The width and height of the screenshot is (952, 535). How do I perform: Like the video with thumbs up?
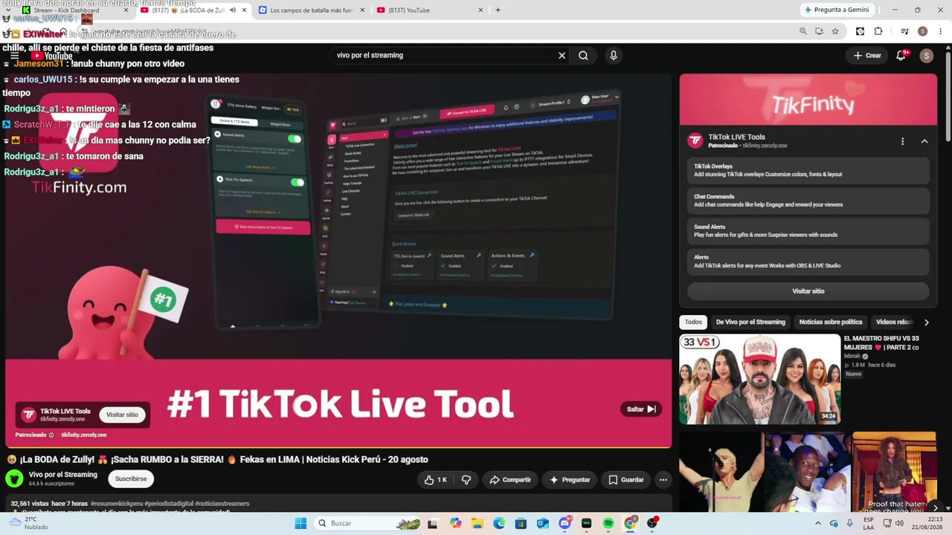pos(436,480)
